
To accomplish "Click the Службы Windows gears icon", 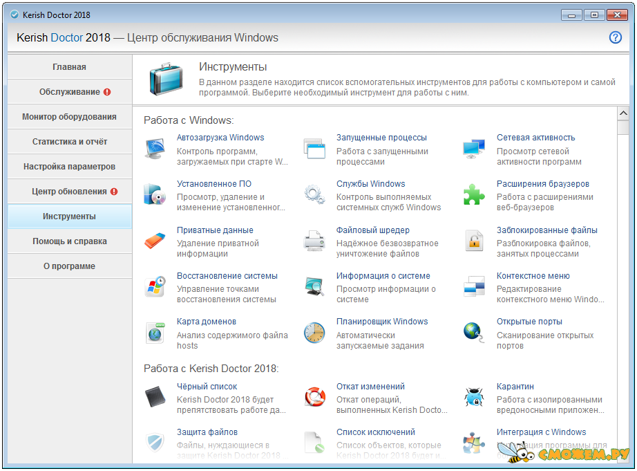I will click(x=314, y=194).
